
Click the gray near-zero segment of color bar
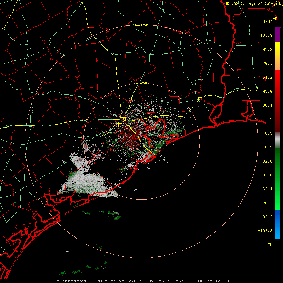[x=278, y=140]
